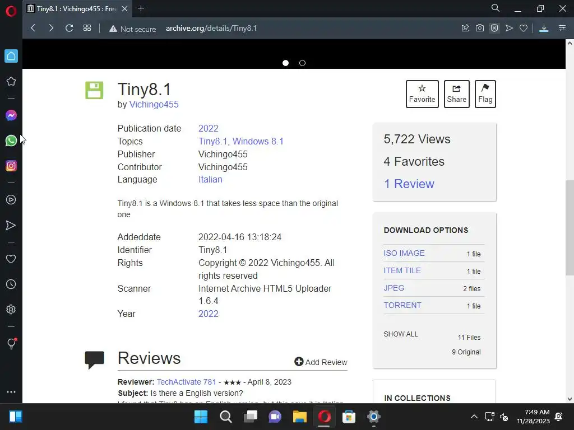Open the ad blocker shield icon
This screenshot has height=430, width=574.
click(x=494, y=28)
